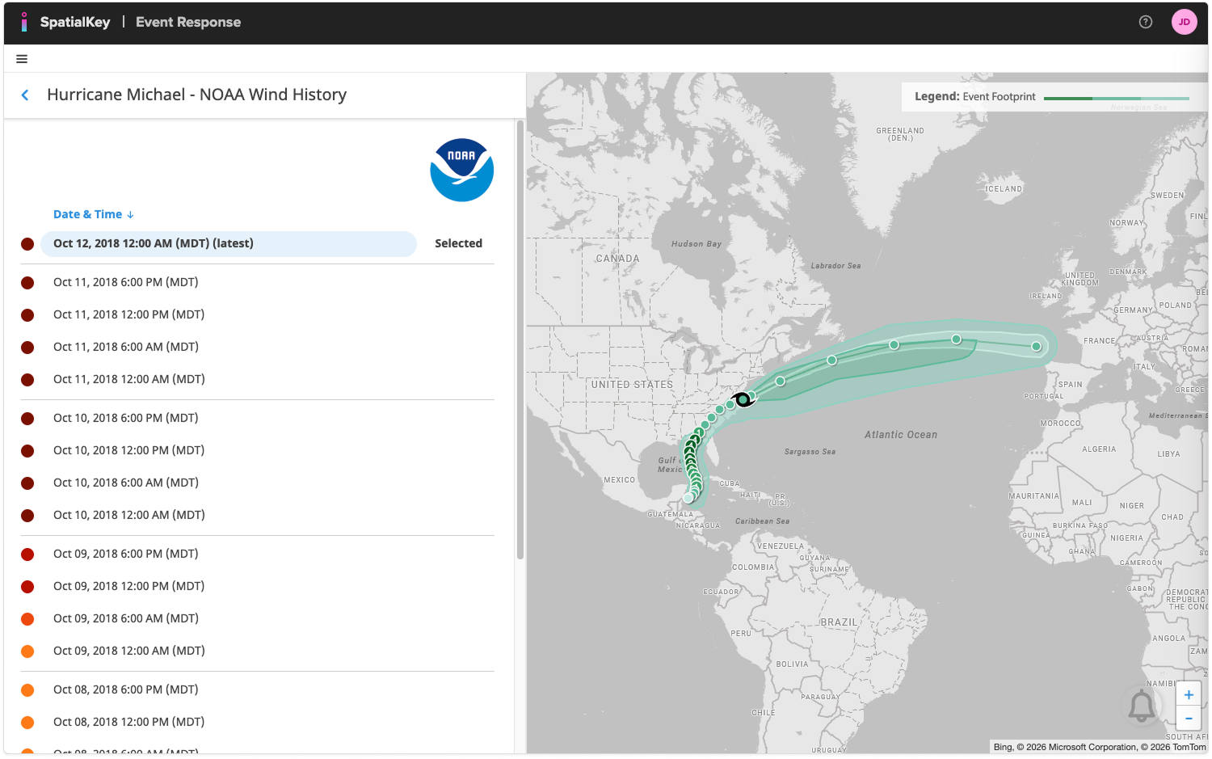
Task: Click the SpatialKey brand logo
Action: pyautogui.click(x=66, y=22)
